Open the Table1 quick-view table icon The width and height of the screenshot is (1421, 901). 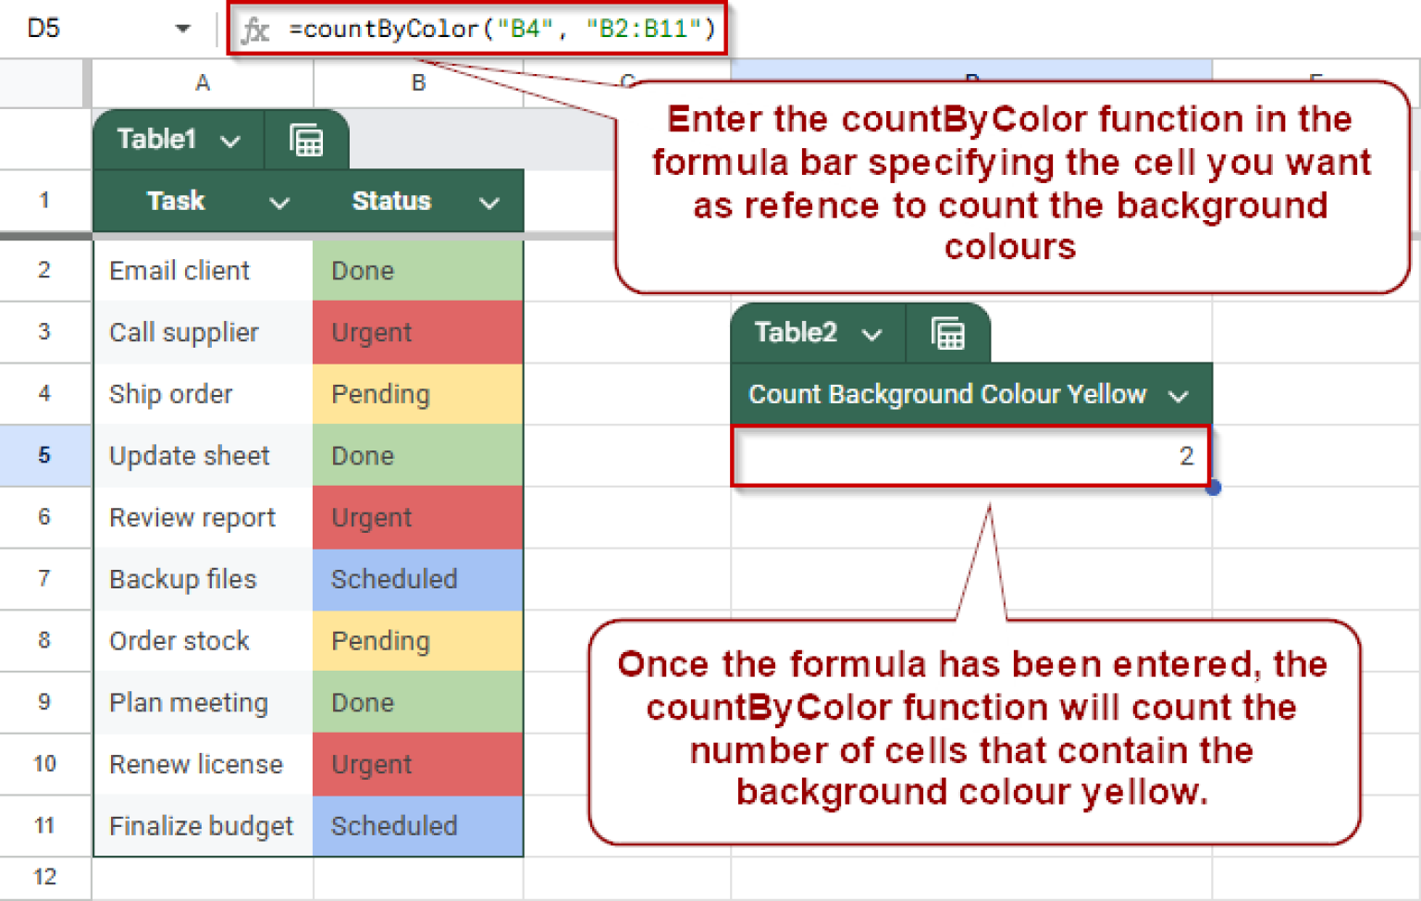tap(305, 140)
